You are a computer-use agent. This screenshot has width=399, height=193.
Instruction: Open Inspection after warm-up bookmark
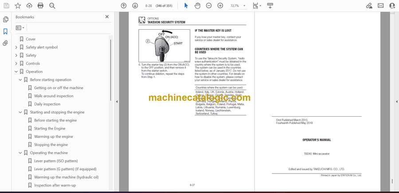pyautogui.click(x=55, y=185)
